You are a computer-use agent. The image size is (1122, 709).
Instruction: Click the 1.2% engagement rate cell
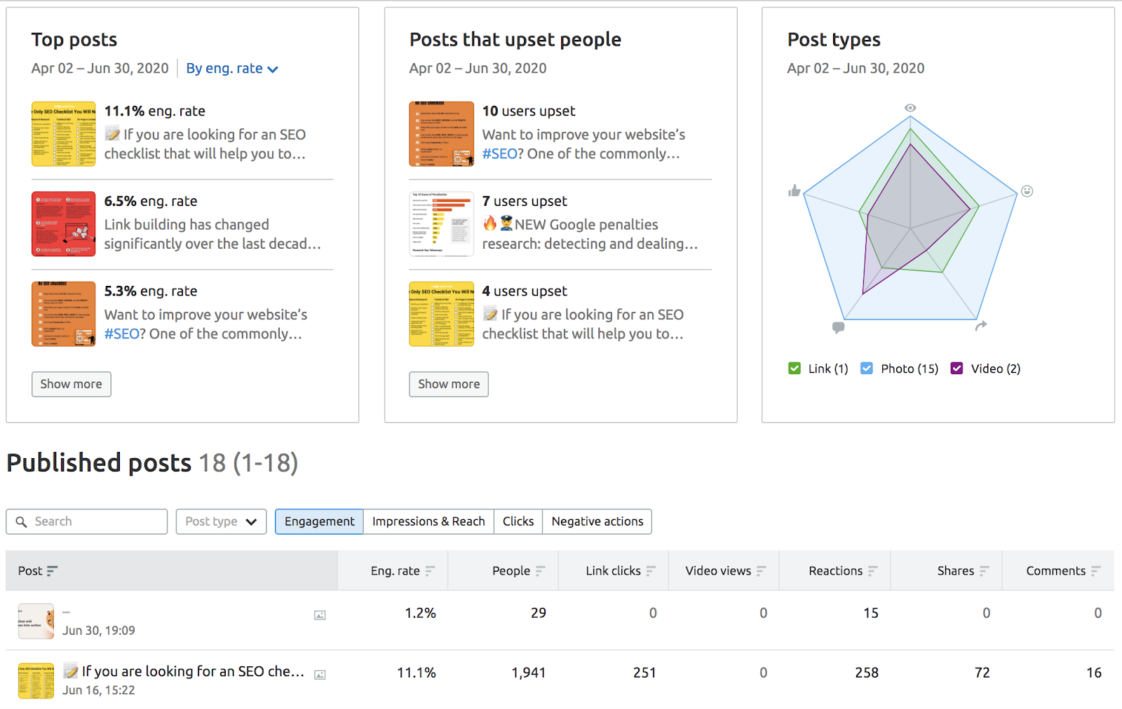pyautogui.click(x=420, y=614)
